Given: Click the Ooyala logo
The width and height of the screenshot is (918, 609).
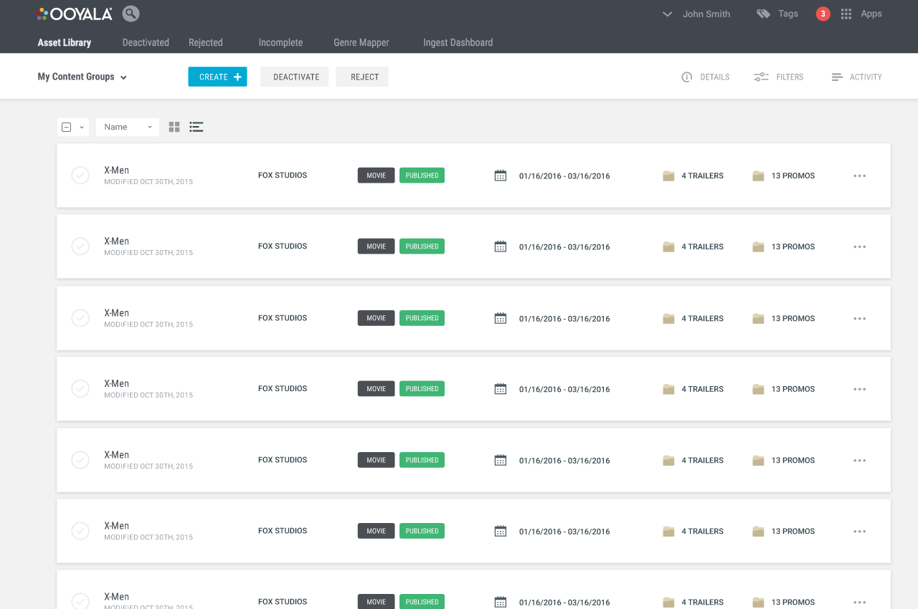Looking at the screenshot, I should 75,14.
